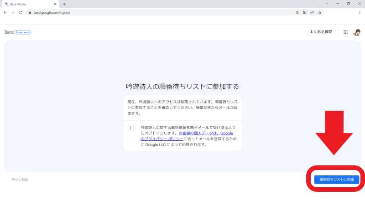Open a new browser tab
This screenshot has height=205, width=365.
(64, 4)
